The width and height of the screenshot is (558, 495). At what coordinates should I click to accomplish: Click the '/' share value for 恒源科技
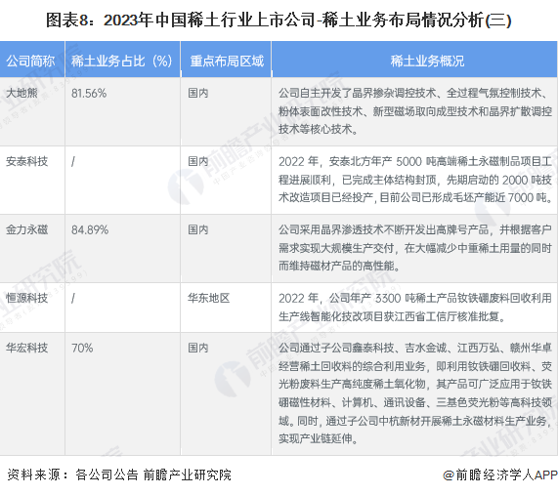(73, 299)
